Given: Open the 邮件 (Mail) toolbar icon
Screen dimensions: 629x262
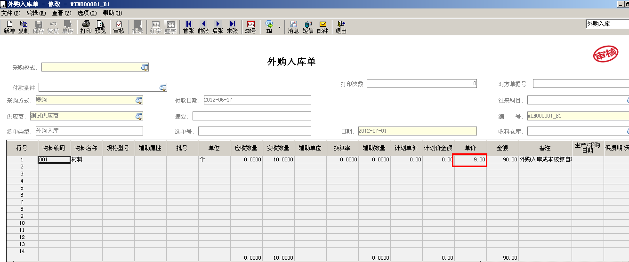Looking at the screenshot, I should pyautogui.click(x=323, y=27).
